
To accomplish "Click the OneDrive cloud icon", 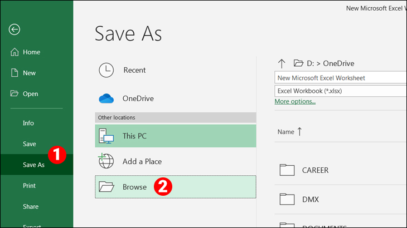I will 106,98.
